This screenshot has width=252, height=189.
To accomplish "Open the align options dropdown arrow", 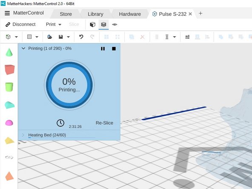I will [x=175, y=37].
